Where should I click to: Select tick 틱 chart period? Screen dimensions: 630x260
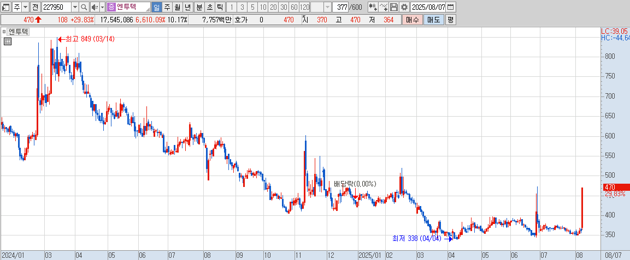(x=220, y=7)
